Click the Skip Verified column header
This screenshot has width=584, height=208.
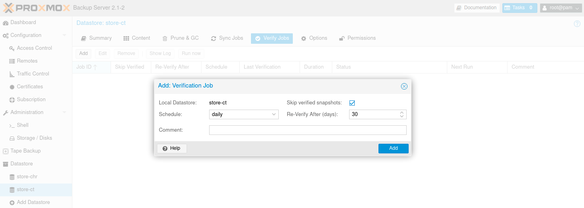131,67
